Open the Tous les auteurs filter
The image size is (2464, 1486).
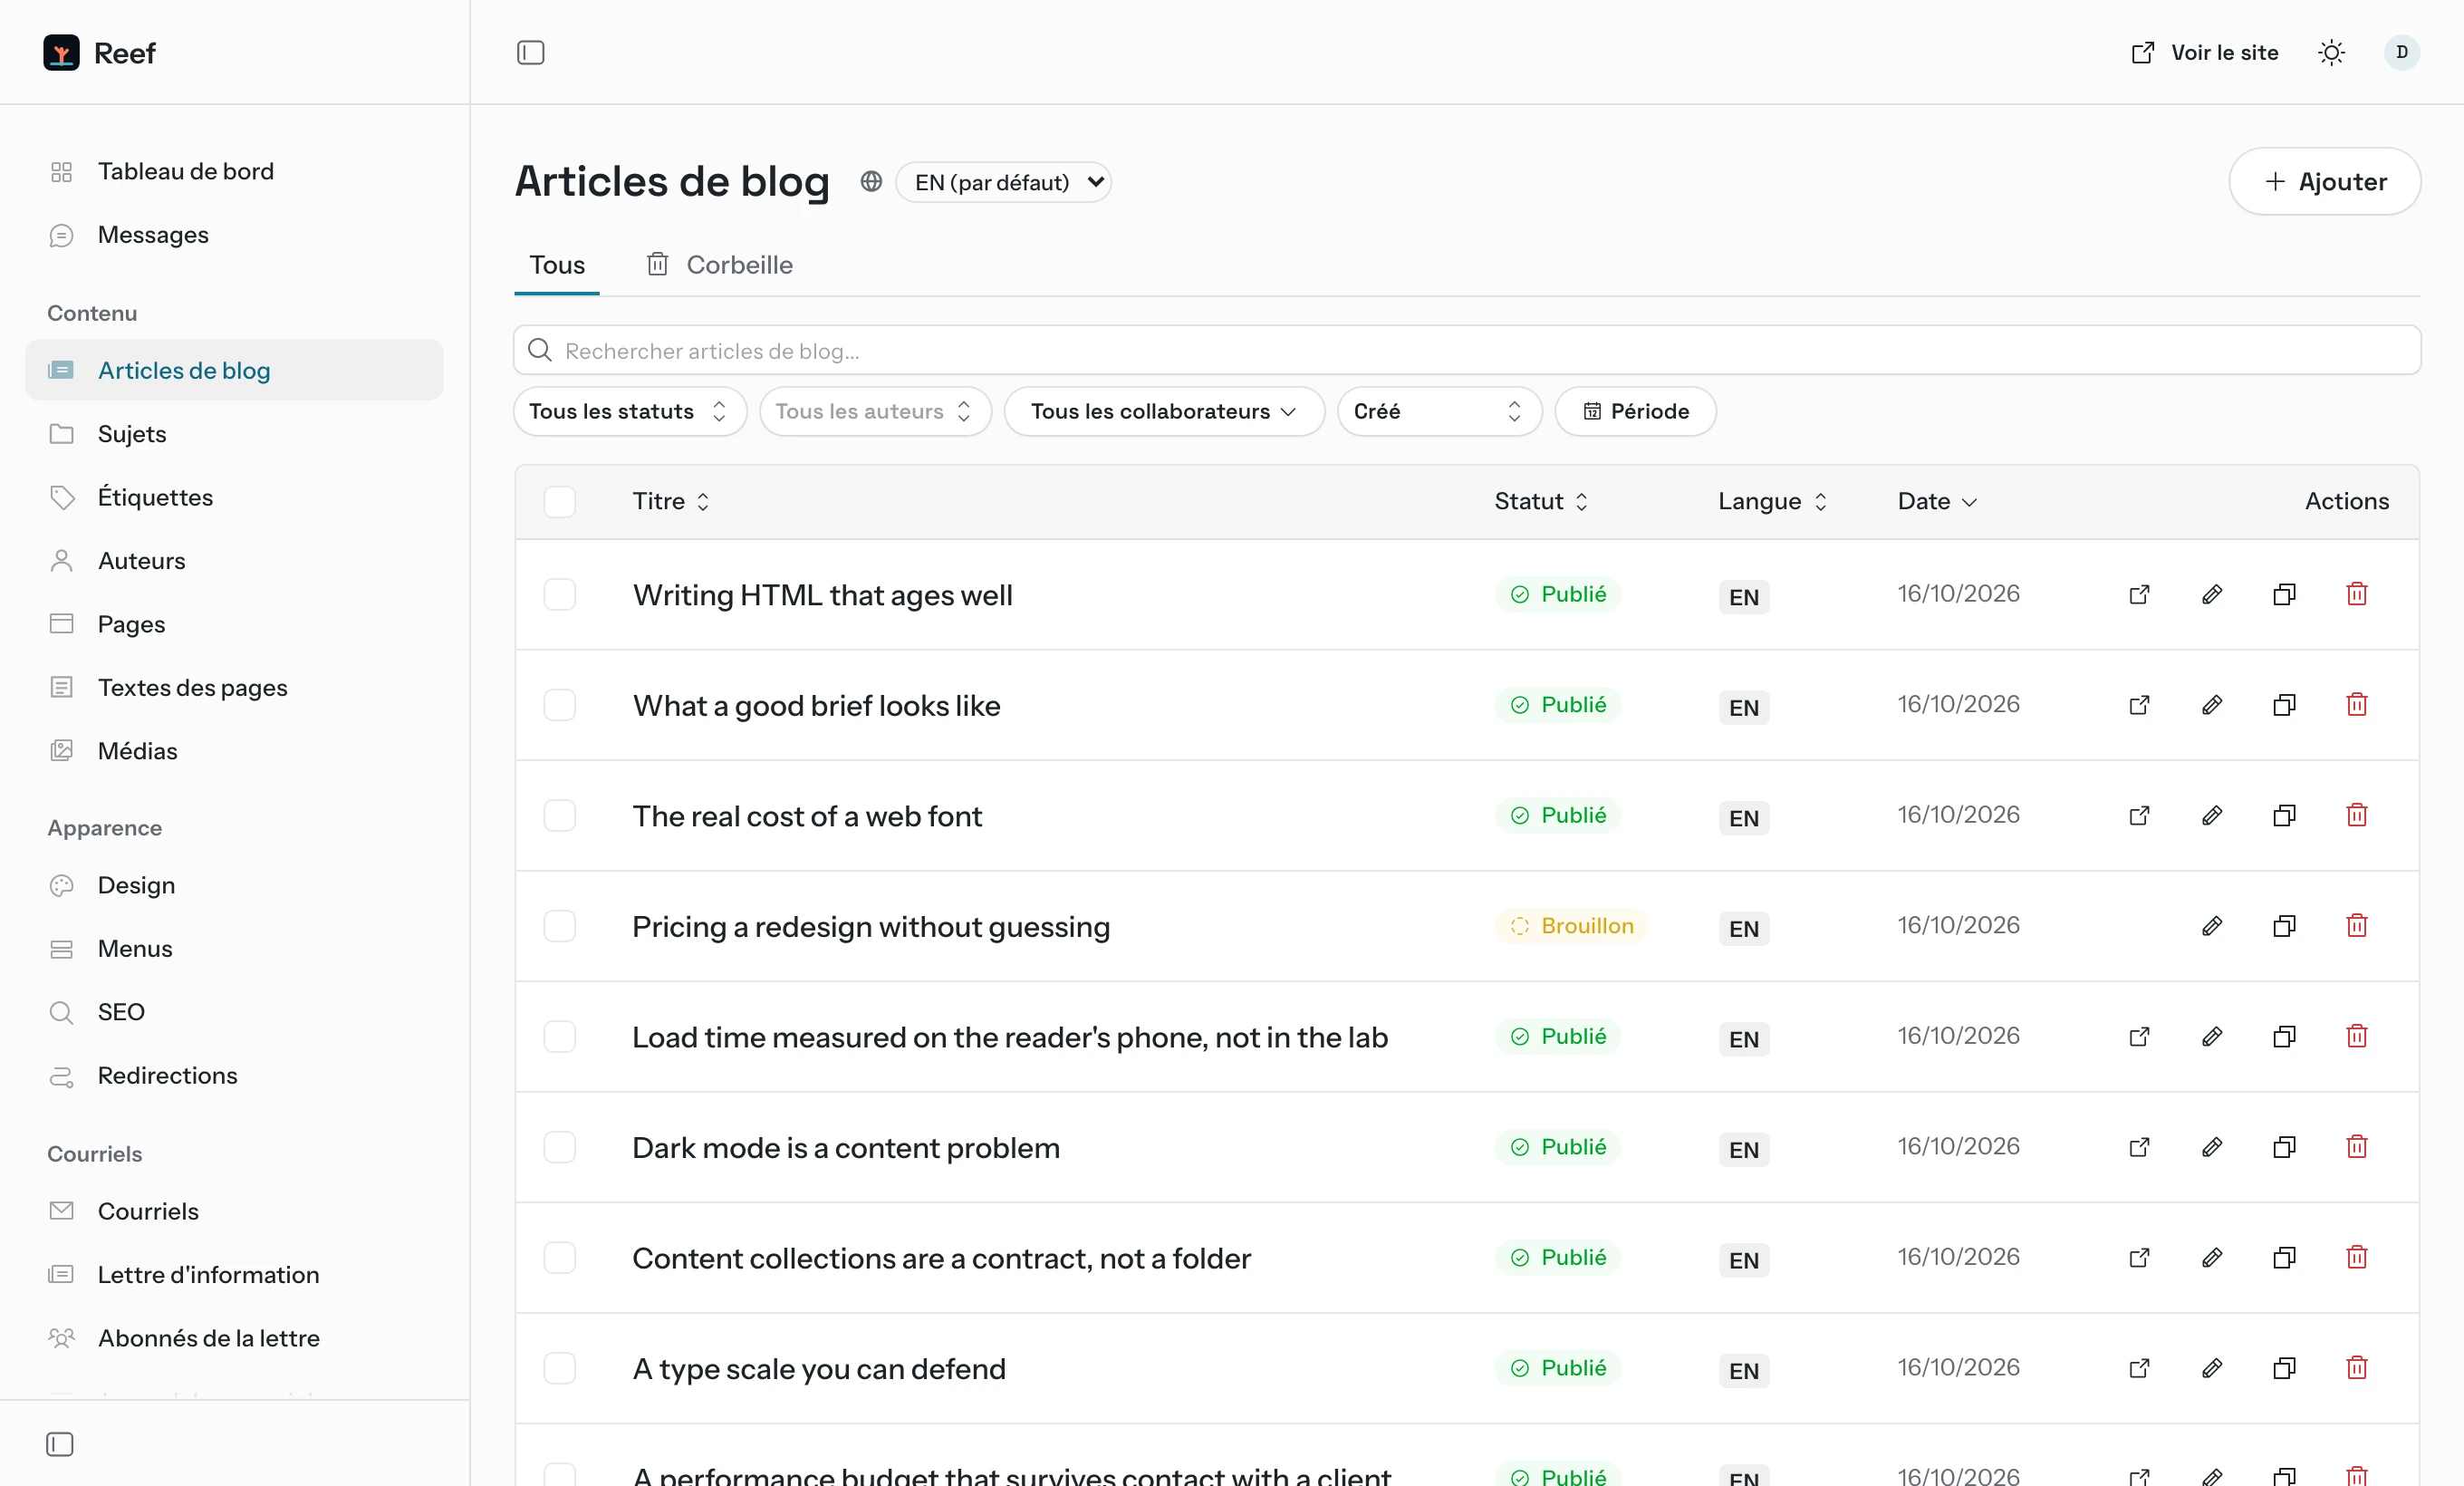pos(875,411)
